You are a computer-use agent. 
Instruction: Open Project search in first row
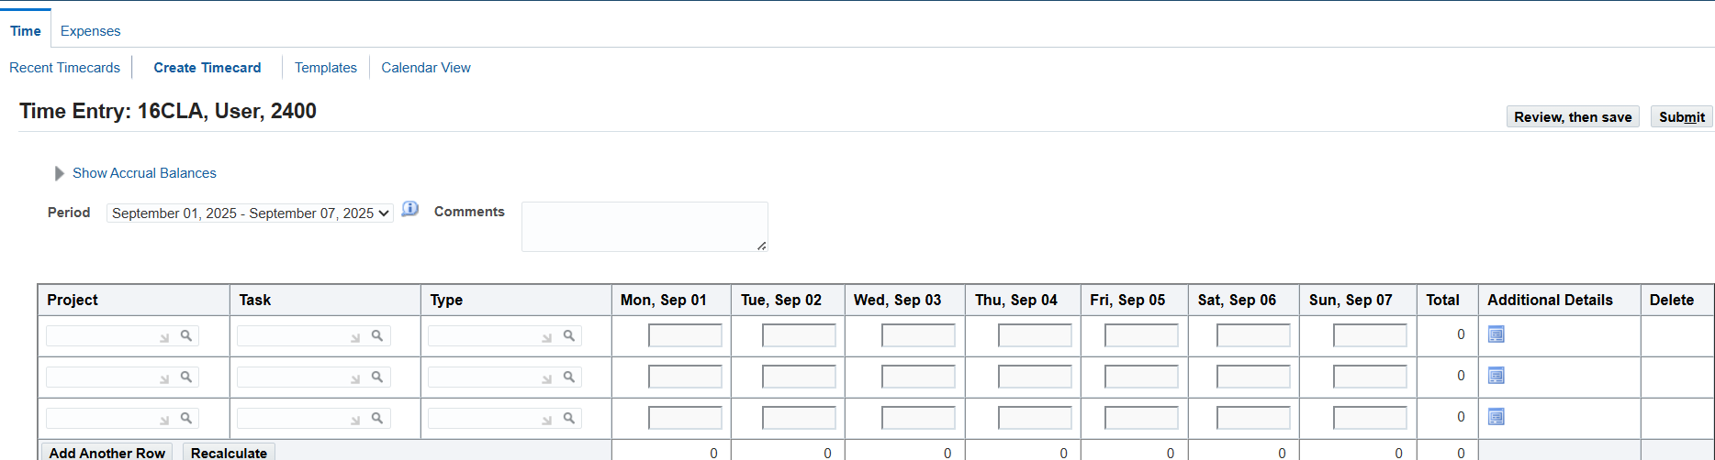click(185, 335)
